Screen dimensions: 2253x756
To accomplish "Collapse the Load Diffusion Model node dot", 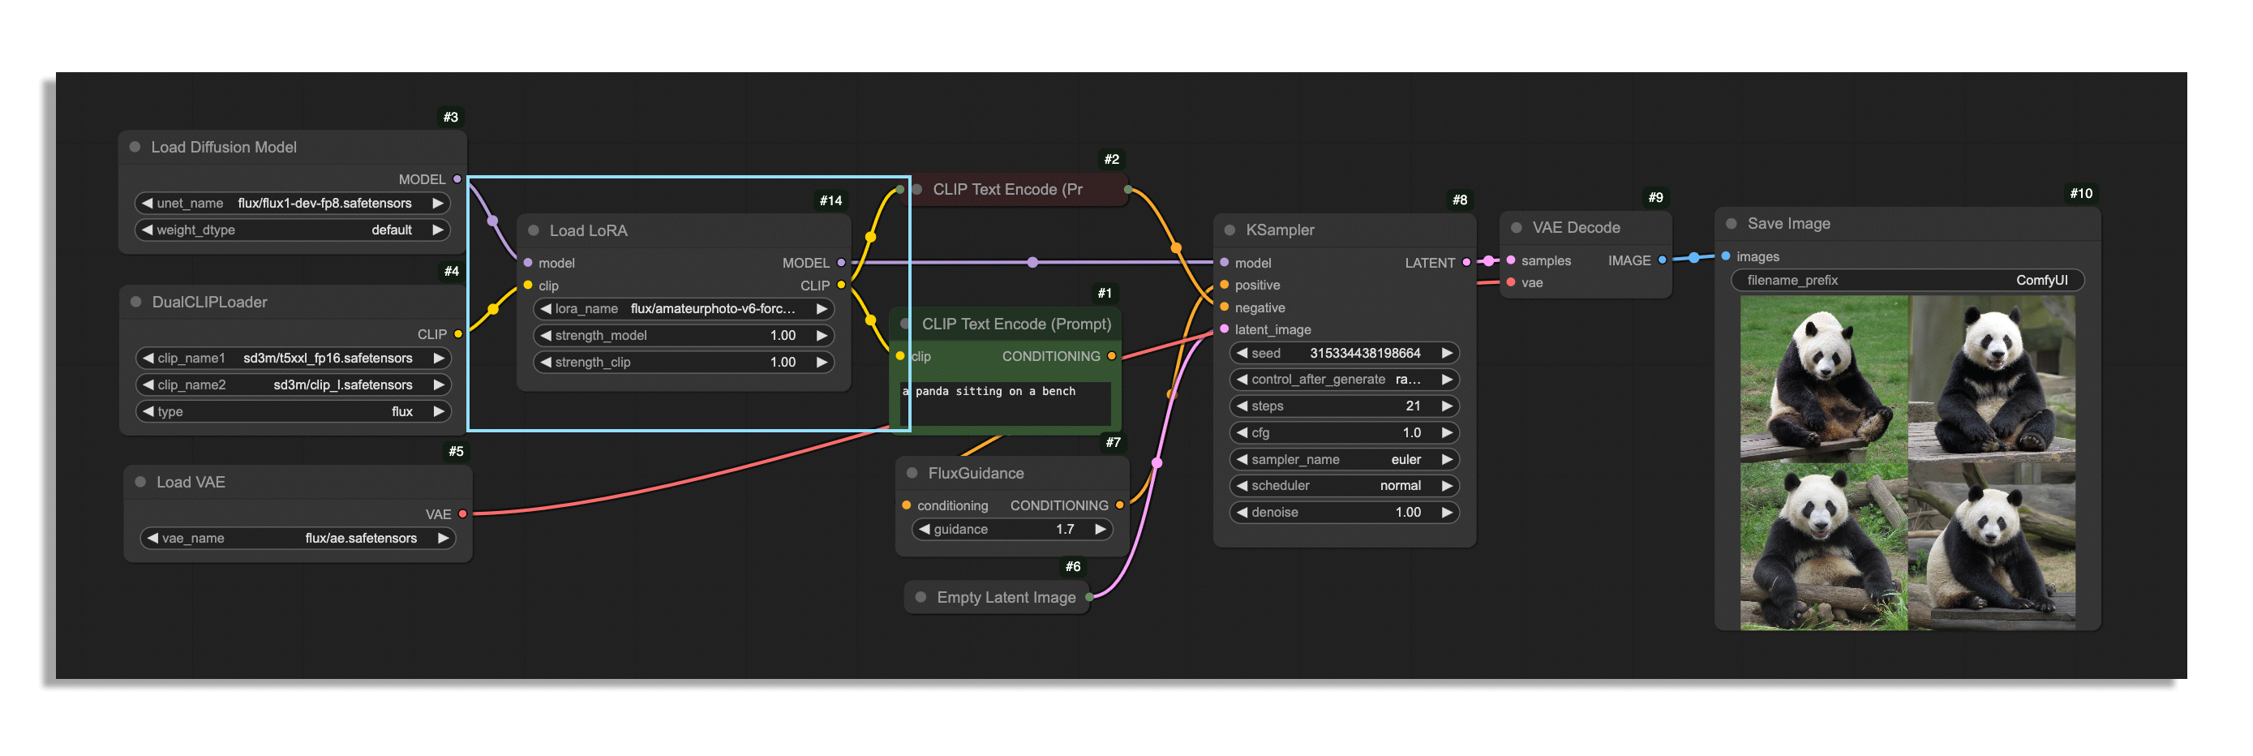I will pos(135,147).
